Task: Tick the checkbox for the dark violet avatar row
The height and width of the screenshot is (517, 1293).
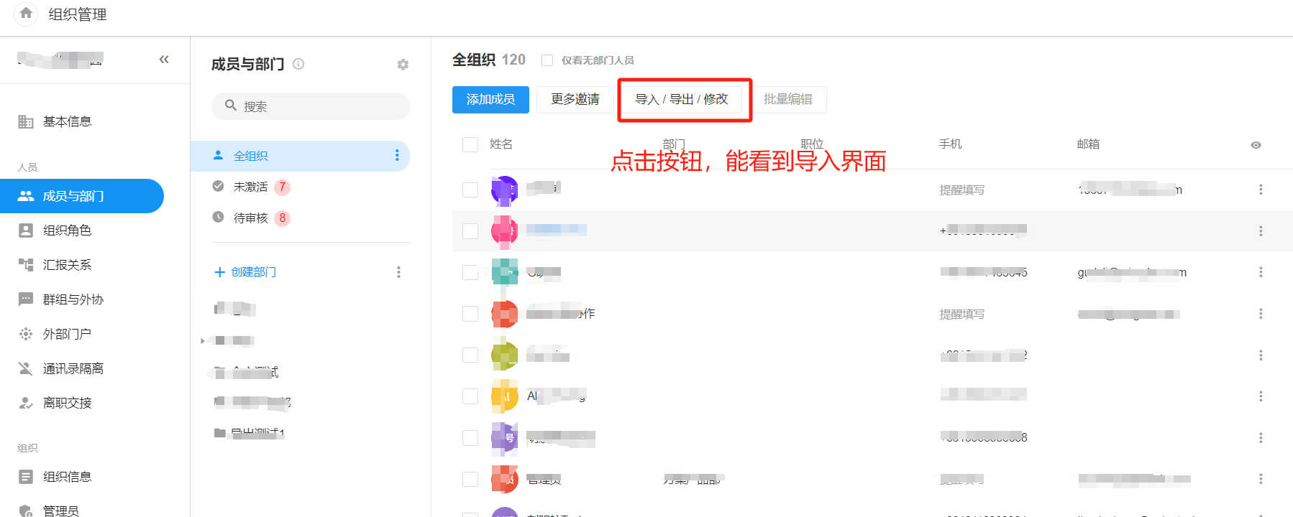Action: (x=470, y=190)
